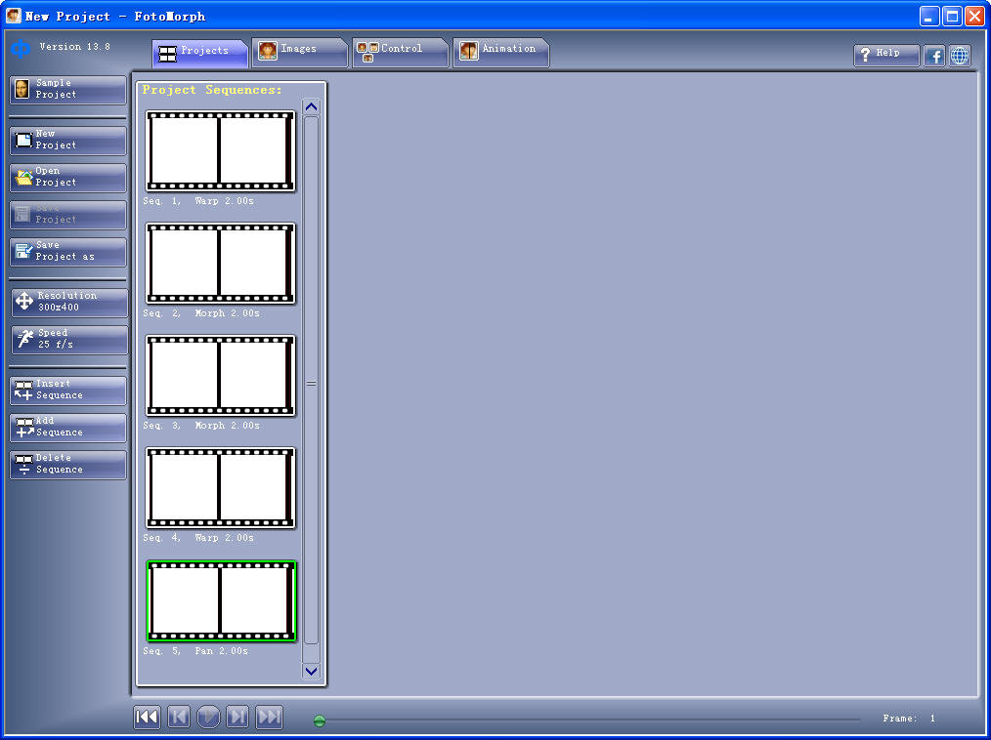Maximize the FotoMorph window
Viewport: 991px width, 740px height.
pos(952,16)
